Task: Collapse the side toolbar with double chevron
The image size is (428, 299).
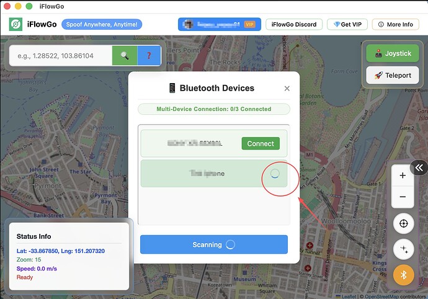Action: point(419,167)
